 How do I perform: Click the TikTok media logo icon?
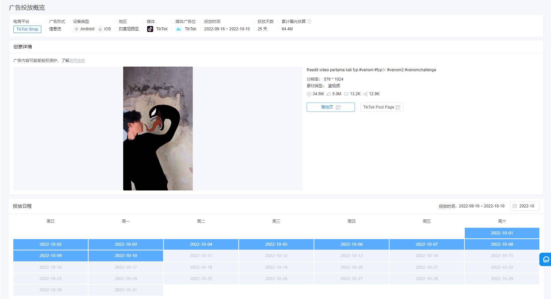(x=150, y=29)
